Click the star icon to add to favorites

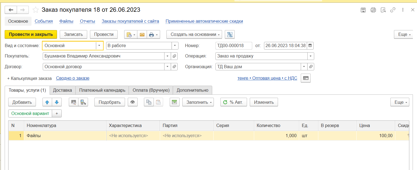tap(35, 10)
